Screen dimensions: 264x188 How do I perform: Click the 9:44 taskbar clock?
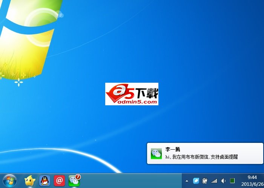pyautogui.click(x=252, y=177)
